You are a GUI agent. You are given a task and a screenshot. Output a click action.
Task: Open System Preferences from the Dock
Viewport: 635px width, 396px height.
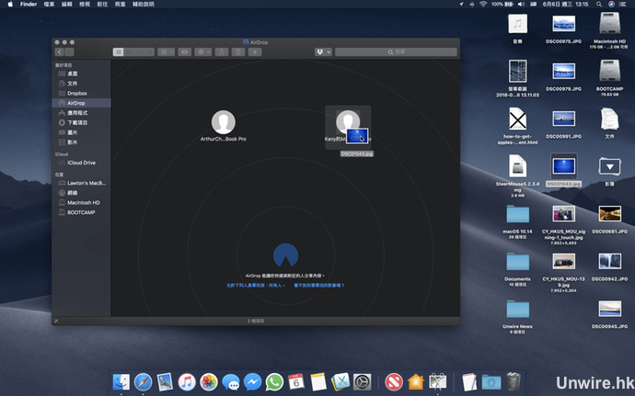pyautogui.click(x=362, y=381)
